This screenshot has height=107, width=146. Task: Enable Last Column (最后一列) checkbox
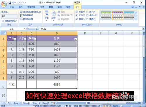87,15
